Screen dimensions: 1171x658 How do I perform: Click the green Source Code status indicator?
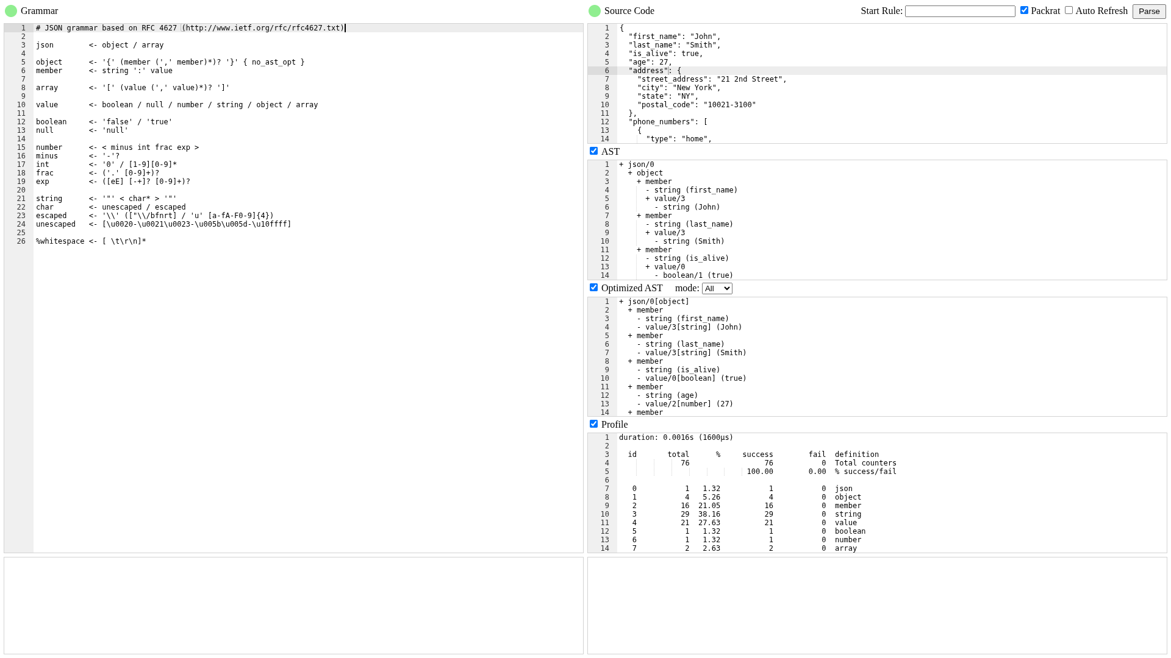595,11
